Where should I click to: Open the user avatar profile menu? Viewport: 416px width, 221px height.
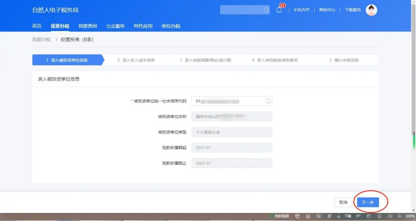click(371, 10)
